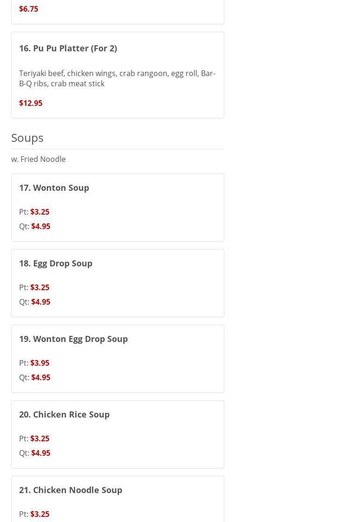Choose the Chicken Rice Soup pint price
Image resolution: width=359 pixels, height=522 pixels.
coord(40,438)
